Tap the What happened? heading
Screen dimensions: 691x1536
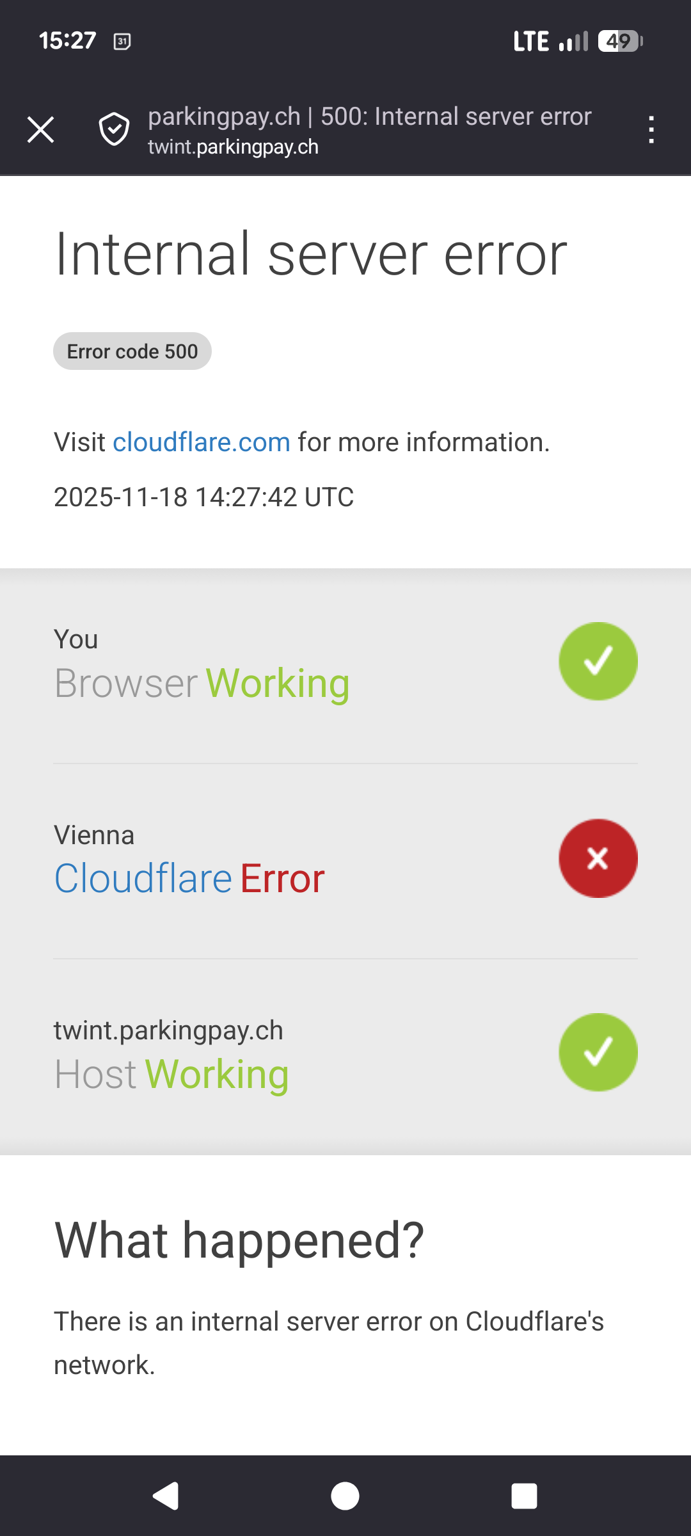coord(239,1240)
